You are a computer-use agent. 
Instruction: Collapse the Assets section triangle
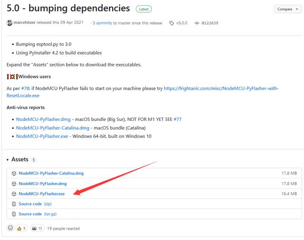pos(8,160)
